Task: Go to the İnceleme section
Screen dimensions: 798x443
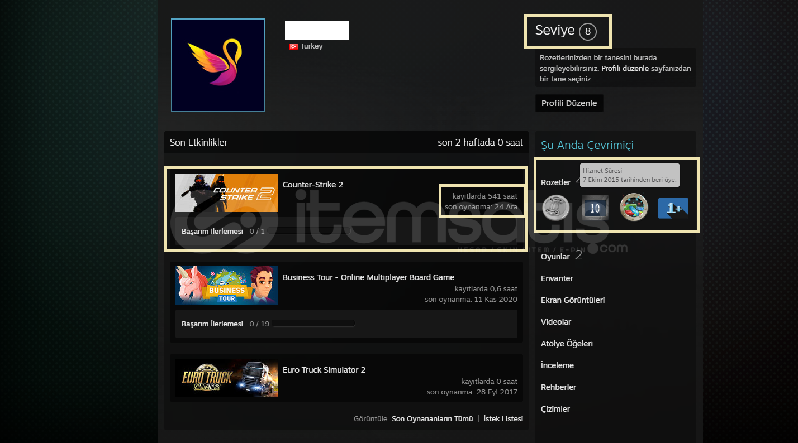Action: [557, 365]
